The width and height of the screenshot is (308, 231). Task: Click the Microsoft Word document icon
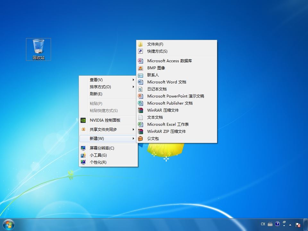141,82
